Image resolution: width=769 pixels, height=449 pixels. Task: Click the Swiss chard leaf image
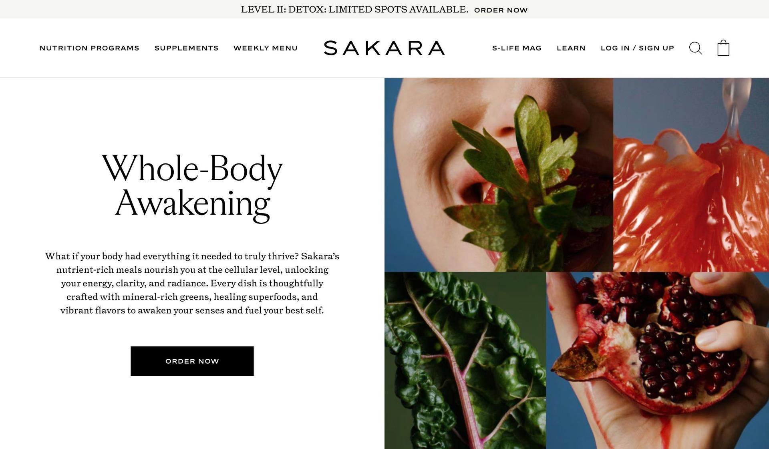point(465,360)
